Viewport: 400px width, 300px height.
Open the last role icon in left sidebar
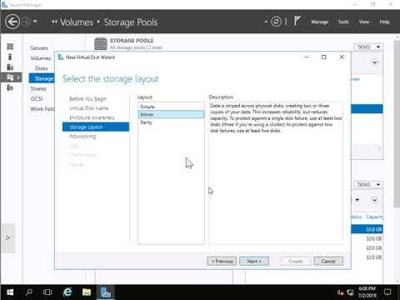tap(10, 87)
